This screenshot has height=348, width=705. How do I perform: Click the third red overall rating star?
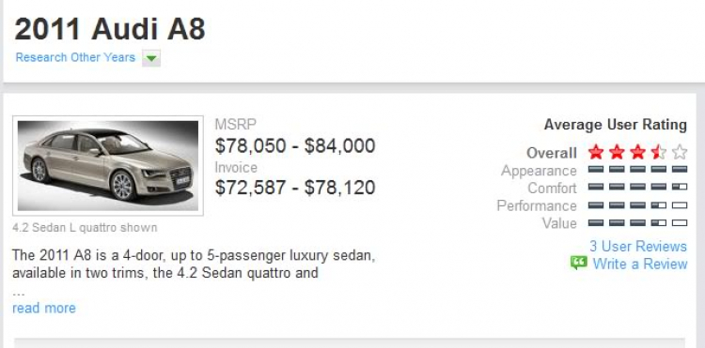(x=637, y=153)
